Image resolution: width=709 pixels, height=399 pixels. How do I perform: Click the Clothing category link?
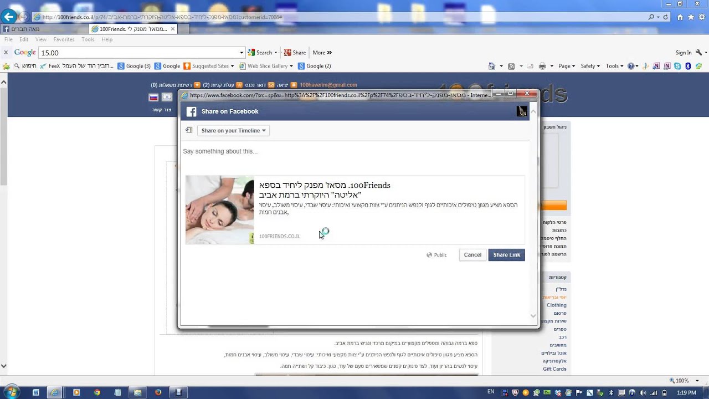556,305
